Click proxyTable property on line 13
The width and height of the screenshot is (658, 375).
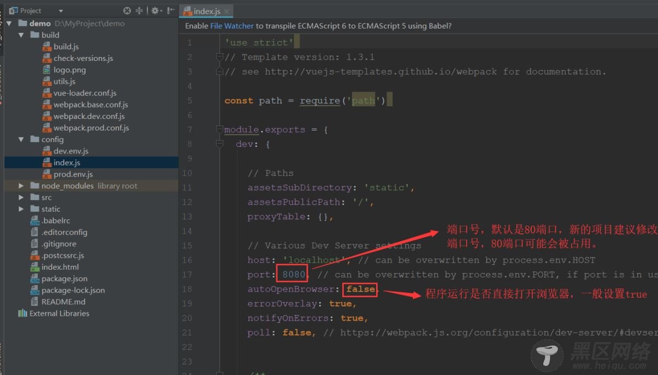276,217
